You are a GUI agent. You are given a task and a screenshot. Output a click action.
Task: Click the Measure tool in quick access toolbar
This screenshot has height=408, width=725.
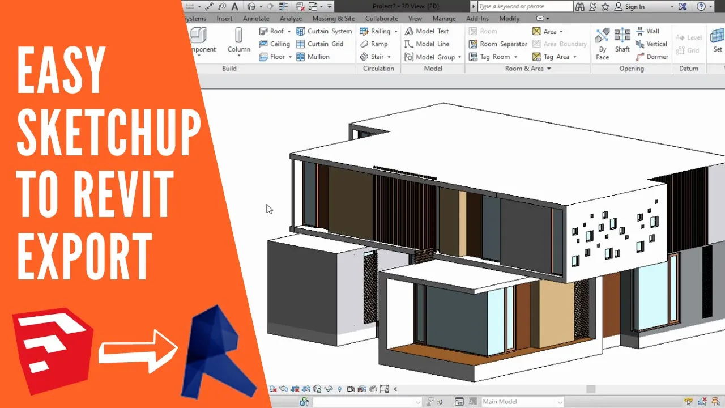click(190, 6)
